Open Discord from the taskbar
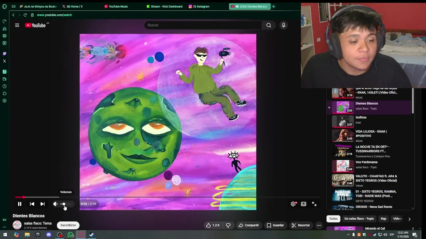This screenshot has height=239, width=426. coord(49,235)
